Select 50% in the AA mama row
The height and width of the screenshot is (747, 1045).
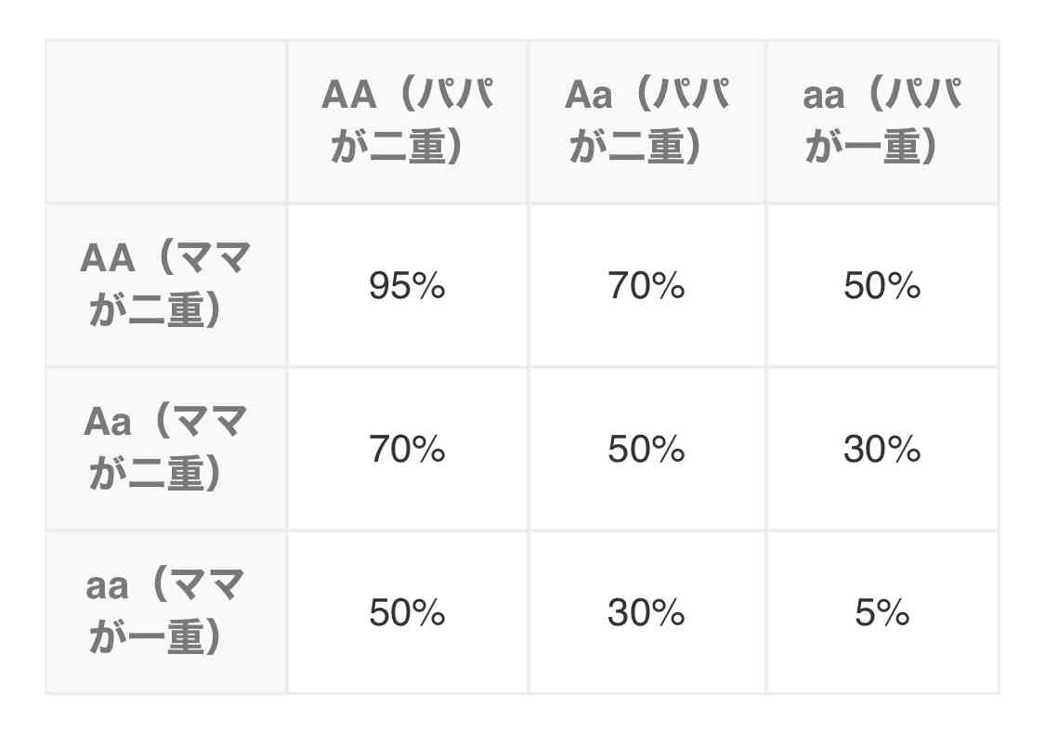click(x=882, y=285)
